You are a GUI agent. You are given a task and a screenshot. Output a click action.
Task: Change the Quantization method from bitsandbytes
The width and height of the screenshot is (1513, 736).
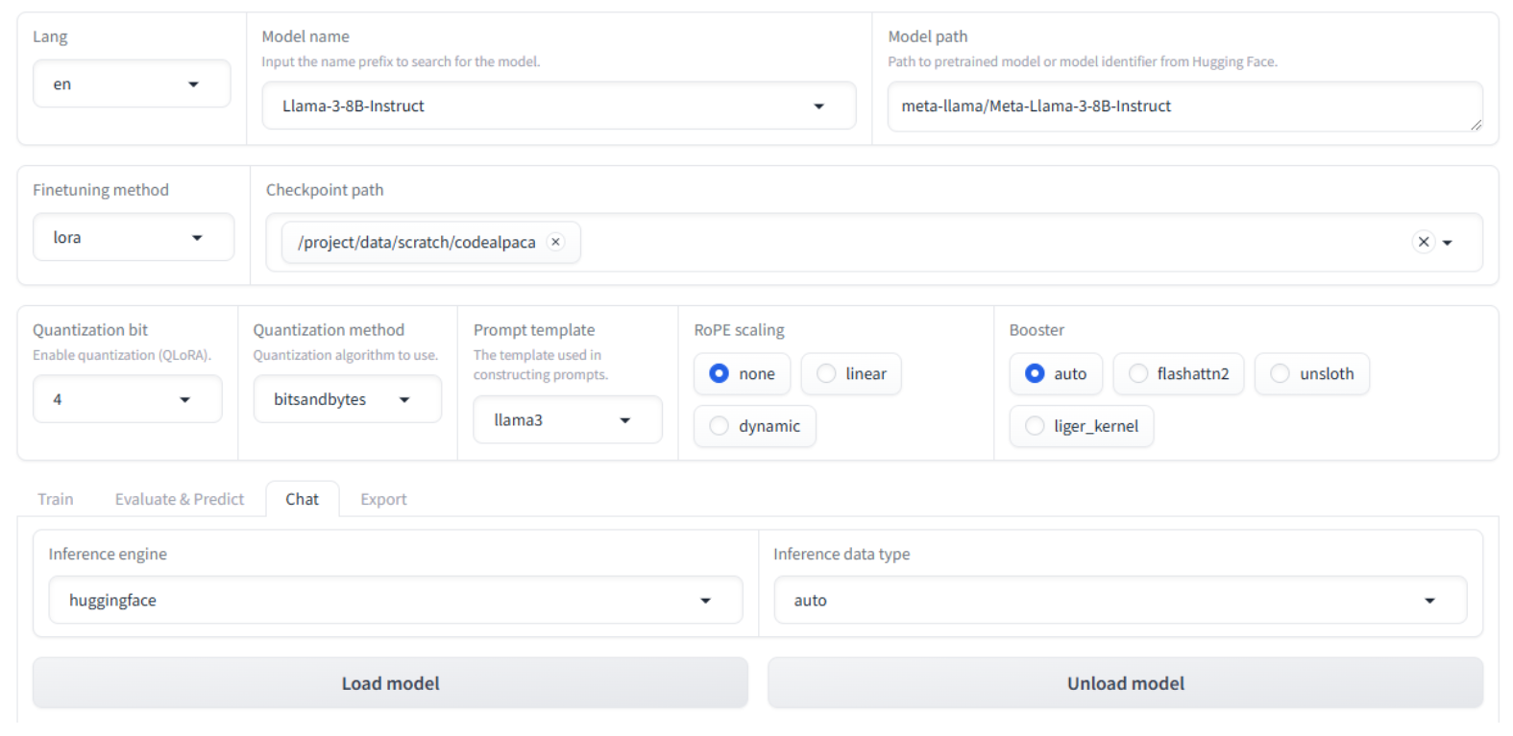coord(347,399)
